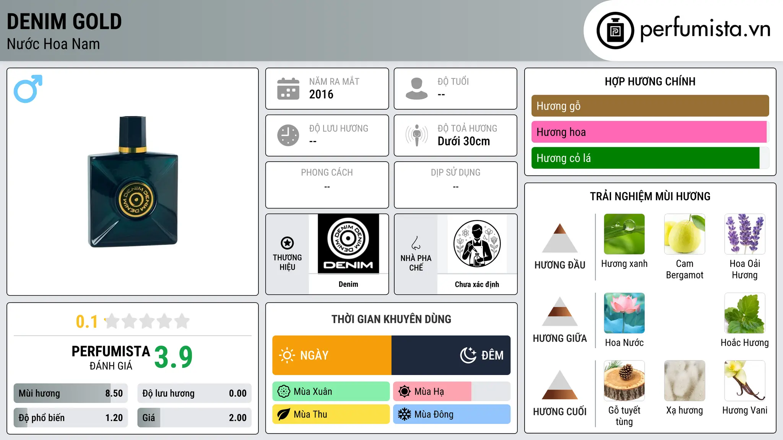Click the Độ phổ biến 1.20 score bar
783x440 pixels.
point(71,418)
